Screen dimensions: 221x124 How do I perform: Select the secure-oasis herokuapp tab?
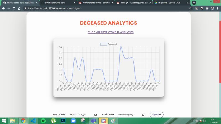(x=21, y=3)
